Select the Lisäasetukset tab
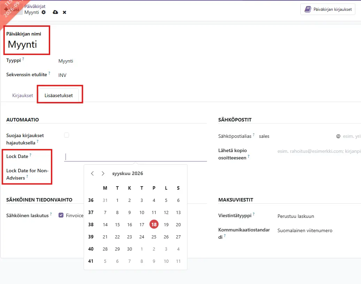 59,95
